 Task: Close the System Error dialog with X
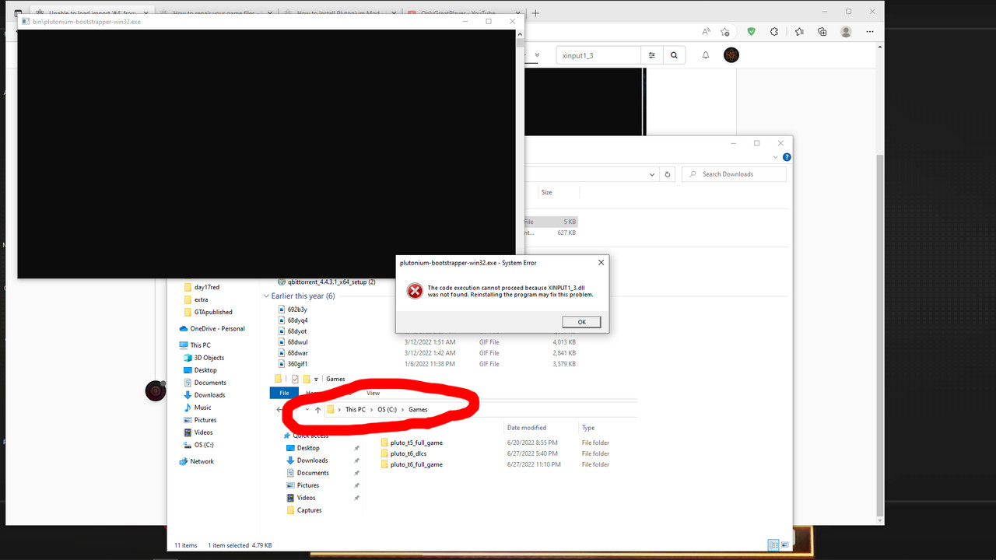point(601,263)
